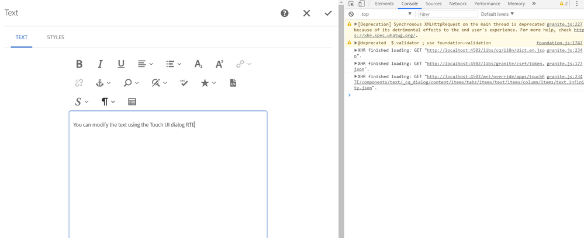Image resolution: width=584 pixels, height=238 pixels.
Task: Open the Default levels dropdown
Action: click(497, 14)
